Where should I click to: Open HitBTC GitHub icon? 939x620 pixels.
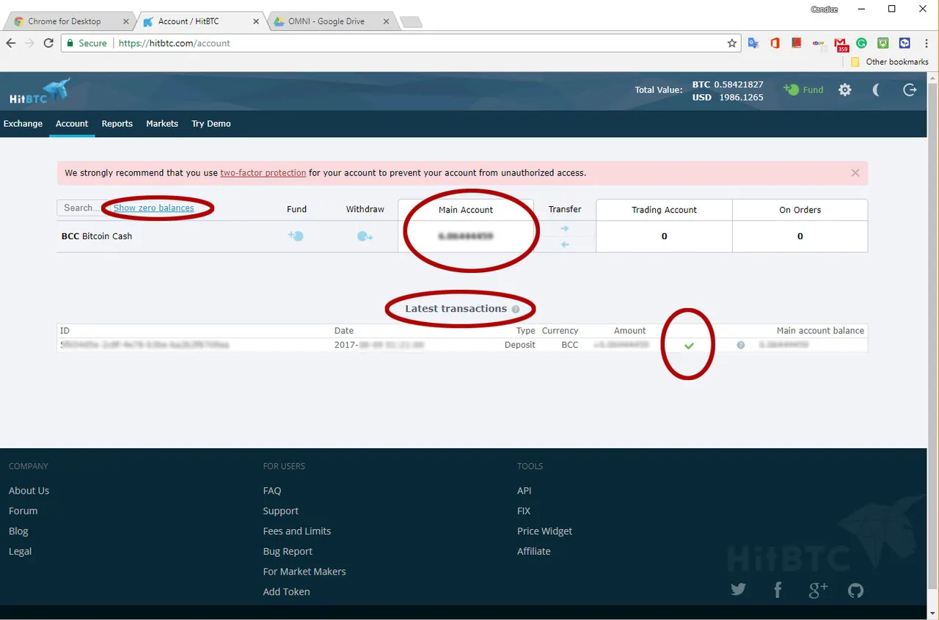855,590
